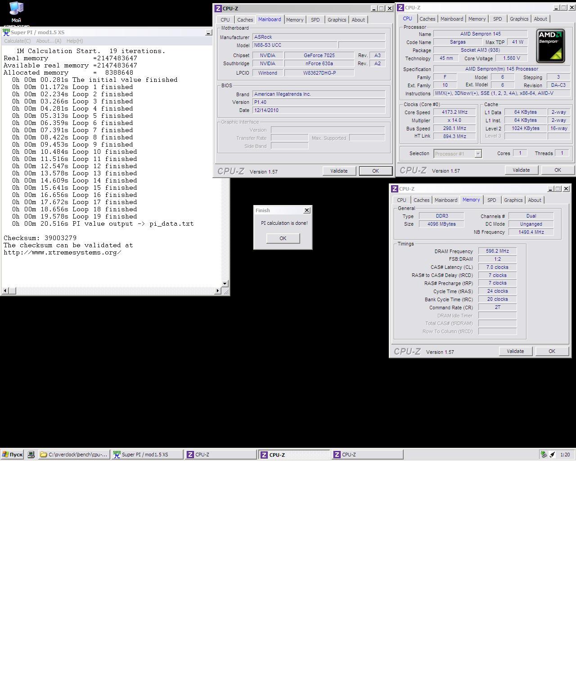
Task: Open the Graphics tab in the CPU window
Action: [x=519, y=19]
